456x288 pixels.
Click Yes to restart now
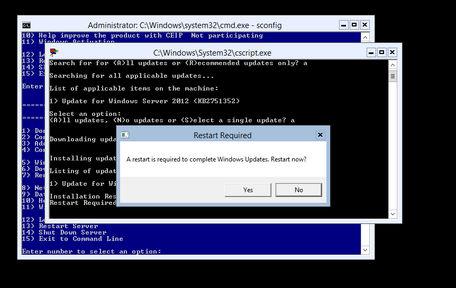248,190
